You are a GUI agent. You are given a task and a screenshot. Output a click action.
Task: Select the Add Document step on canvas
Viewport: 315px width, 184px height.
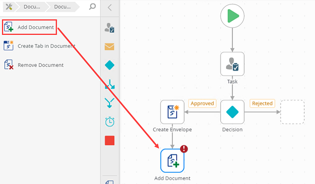tap(173, 161)
